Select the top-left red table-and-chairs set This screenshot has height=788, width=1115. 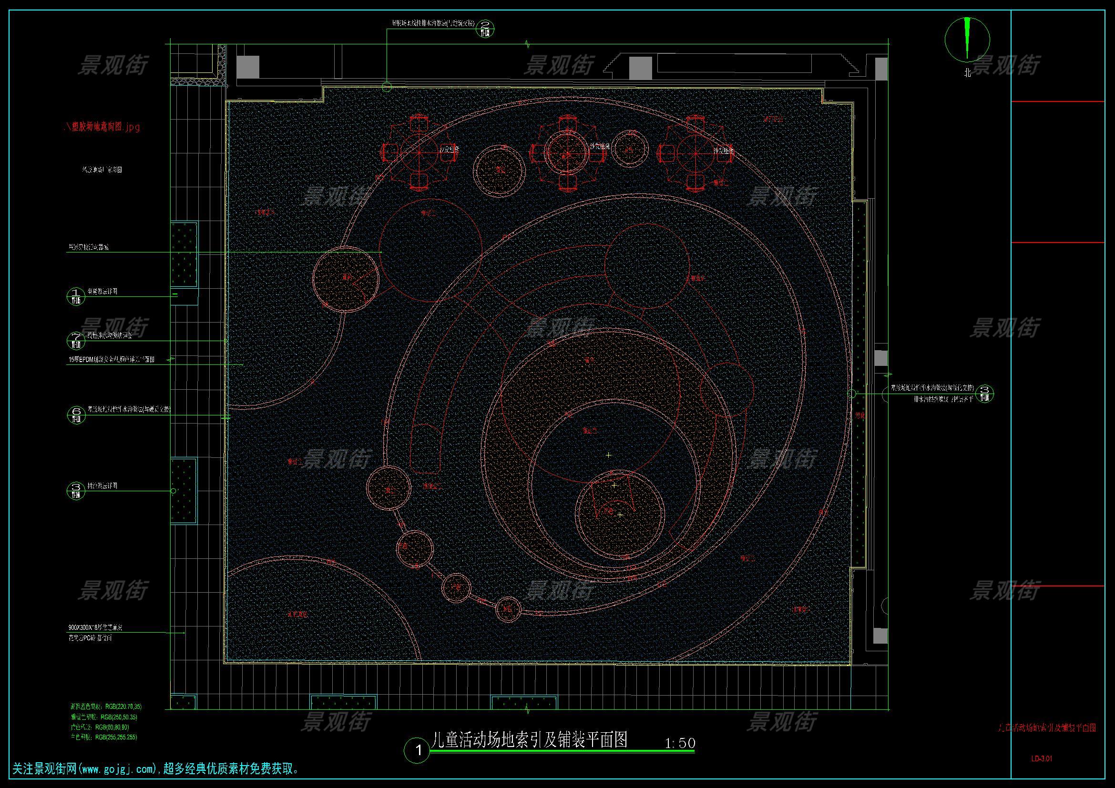point(419,152)
